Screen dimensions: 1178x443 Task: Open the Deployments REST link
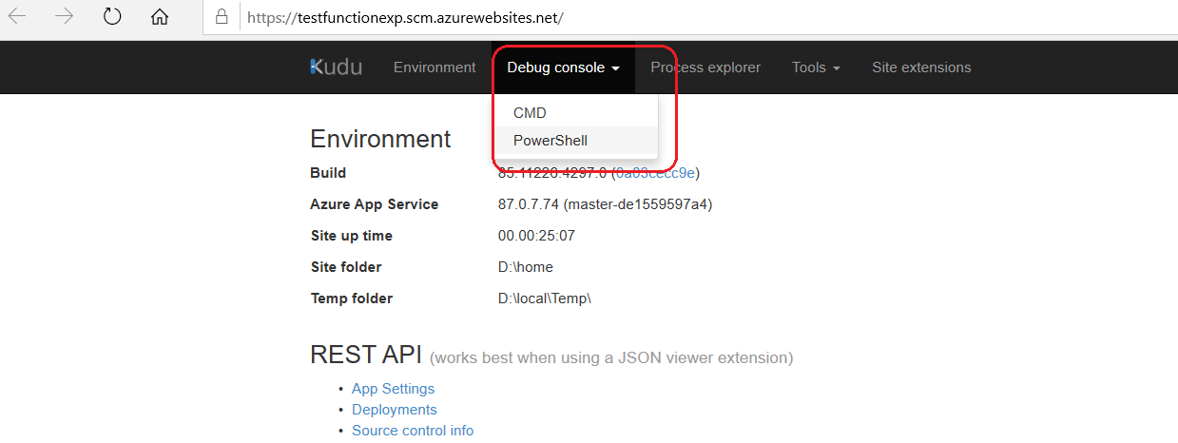coord(395,410)
